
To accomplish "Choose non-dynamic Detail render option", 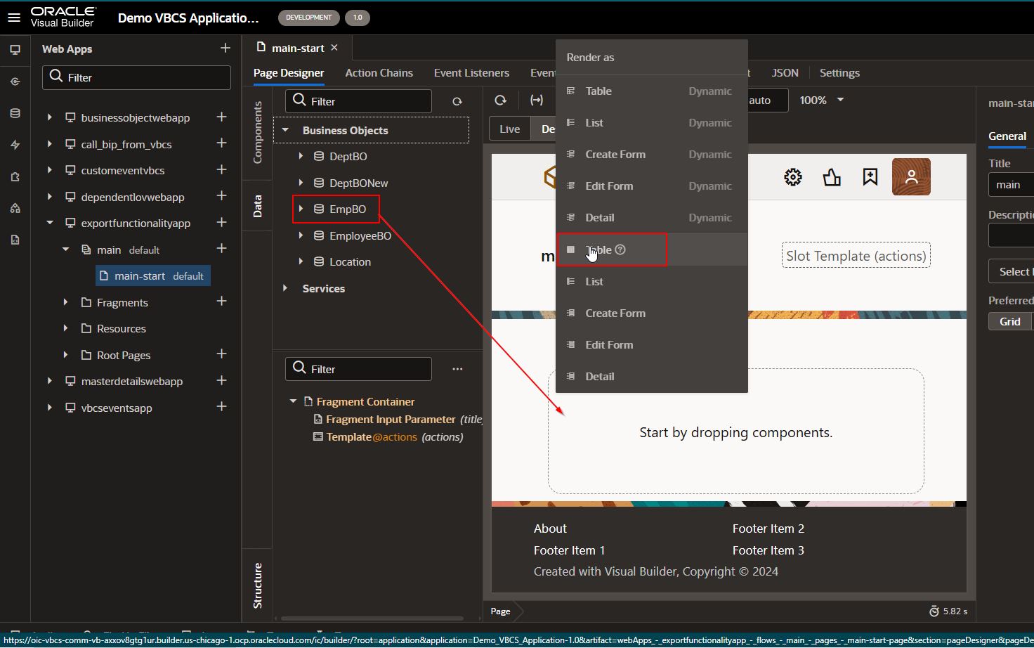I will click(x=651, y=377).
